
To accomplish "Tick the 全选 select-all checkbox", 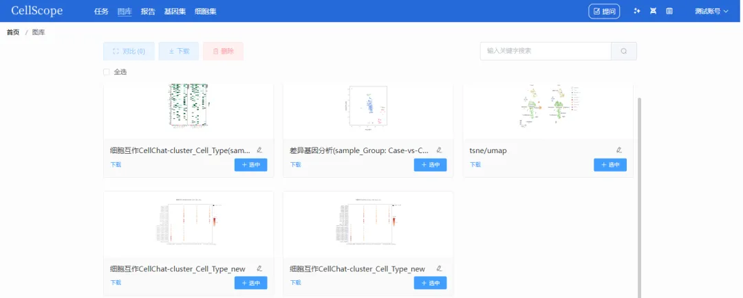I will 107,72.
